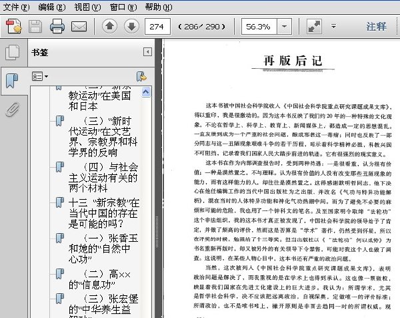Screen dimensions: 400x318
Task: Click bookmark icon beside (四)与社会
Action: pos(60,167)
